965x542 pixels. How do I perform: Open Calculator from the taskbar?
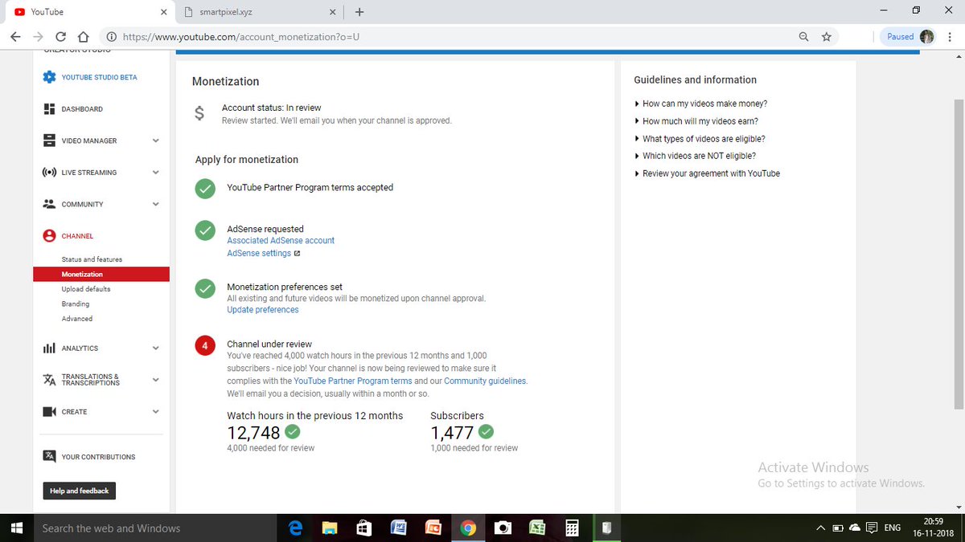(572, 528)
